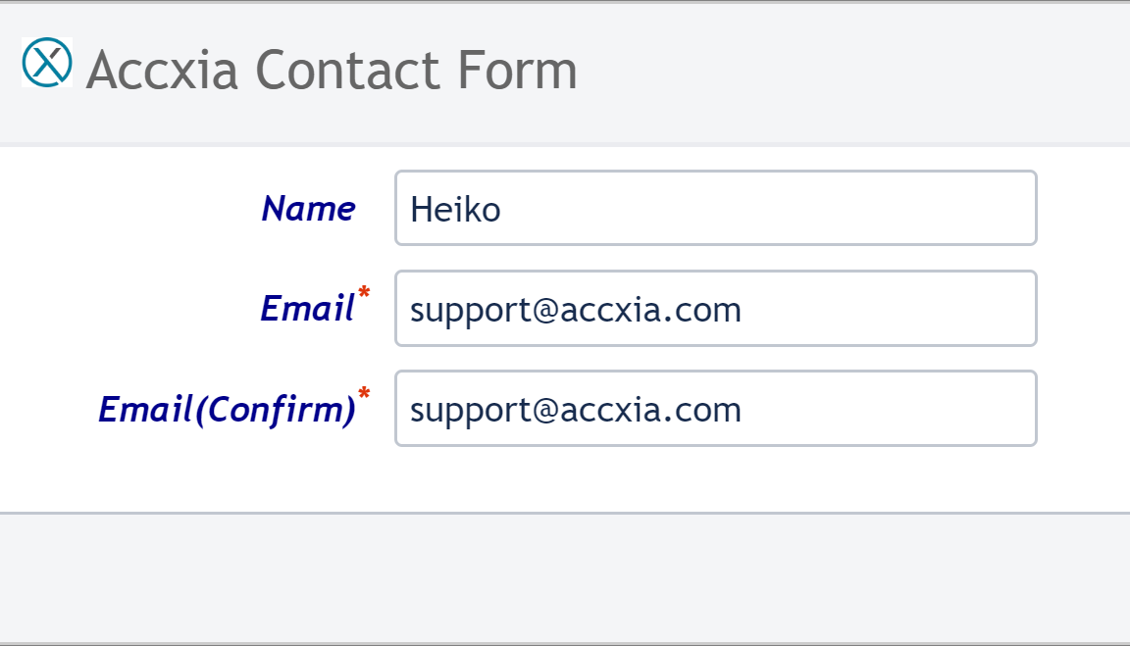
Task: Click the word 'Contact' in the title
Action: pos(347,70)
